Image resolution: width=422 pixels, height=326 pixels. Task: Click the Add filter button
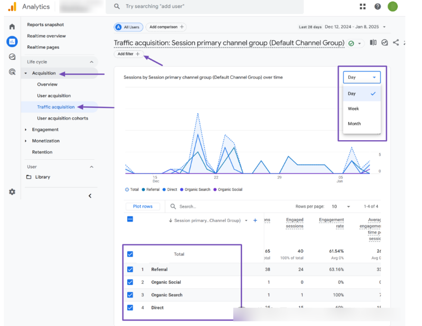pyautogui.click(x=129, y=54)
